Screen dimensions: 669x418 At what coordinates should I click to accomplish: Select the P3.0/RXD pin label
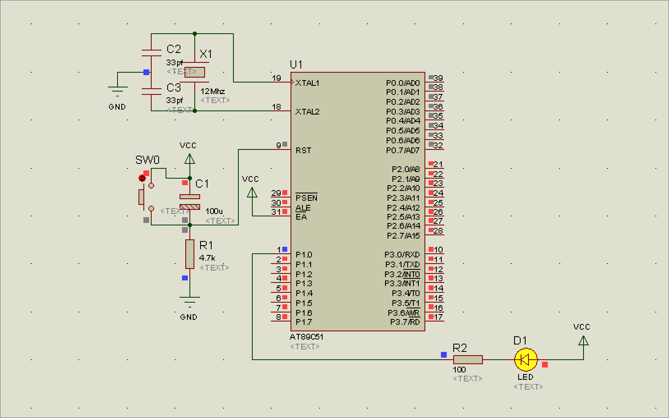402,255
